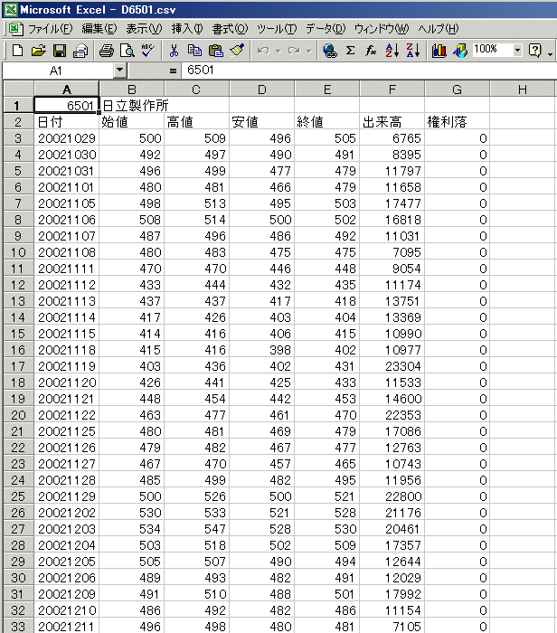Open the Office Assistant help icon

pyautogui.click(x=534, y=51)
